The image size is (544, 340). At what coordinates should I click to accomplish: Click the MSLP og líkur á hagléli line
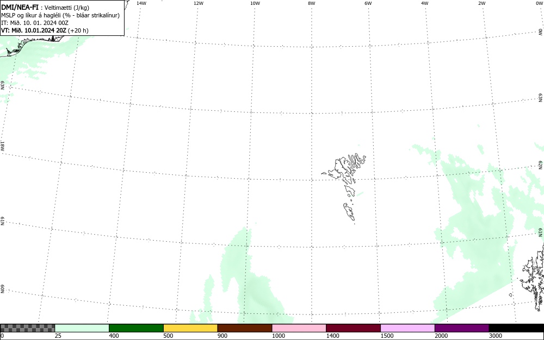[x=60, y=15]
